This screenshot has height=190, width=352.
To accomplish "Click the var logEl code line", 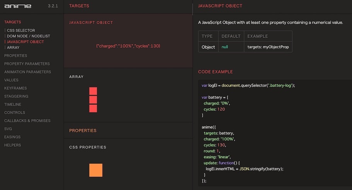I will click(248, 86).
